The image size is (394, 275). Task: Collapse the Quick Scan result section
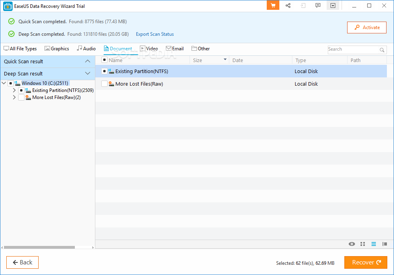(87, 61)
